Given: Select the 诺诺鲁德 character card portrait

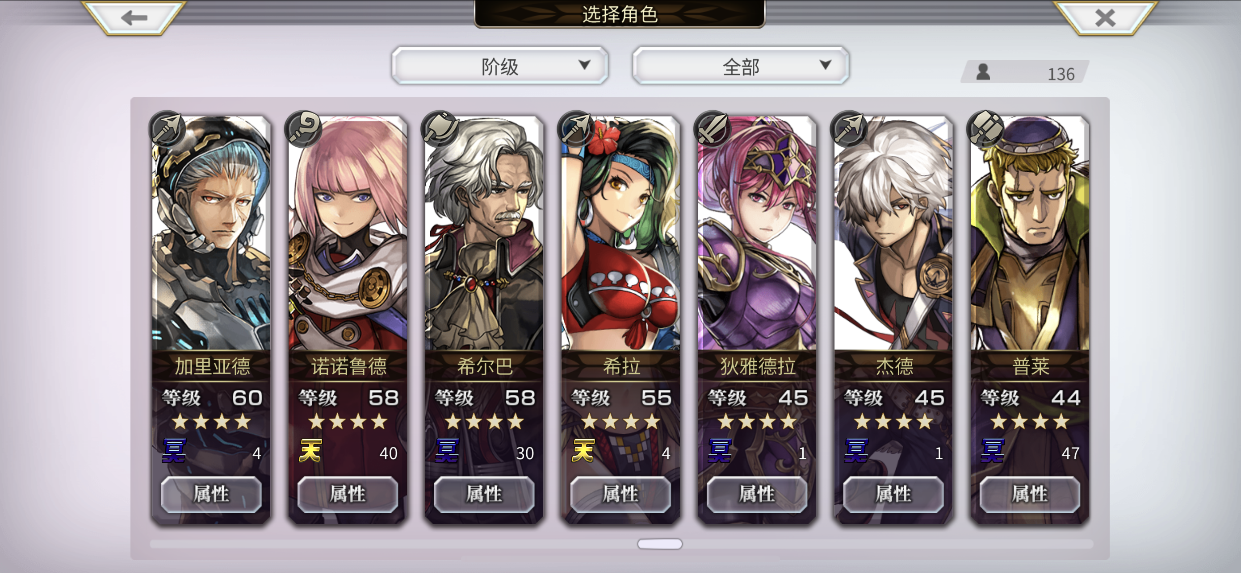Looking at the screenshot, I should [x=348, y=233].
